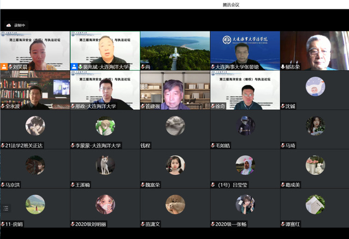Click the blue mic icon beside 裴兆斌-大连海洋大学

[73, 67]
